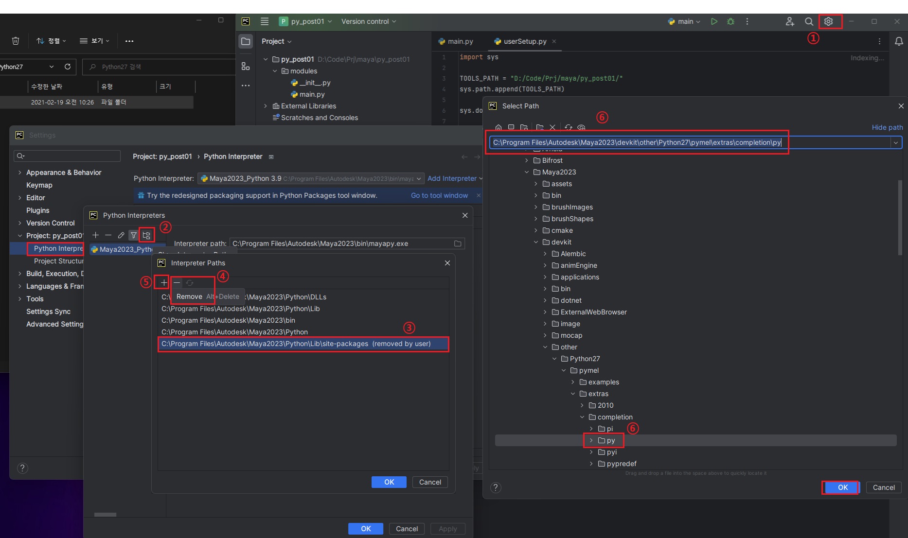Select the pypredef folder in tree
Image resolution: width=908 pixels, height=538 pixels.
click(617, 464)
